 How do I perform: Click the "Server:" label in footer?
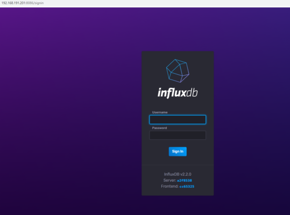click(170, 180)
